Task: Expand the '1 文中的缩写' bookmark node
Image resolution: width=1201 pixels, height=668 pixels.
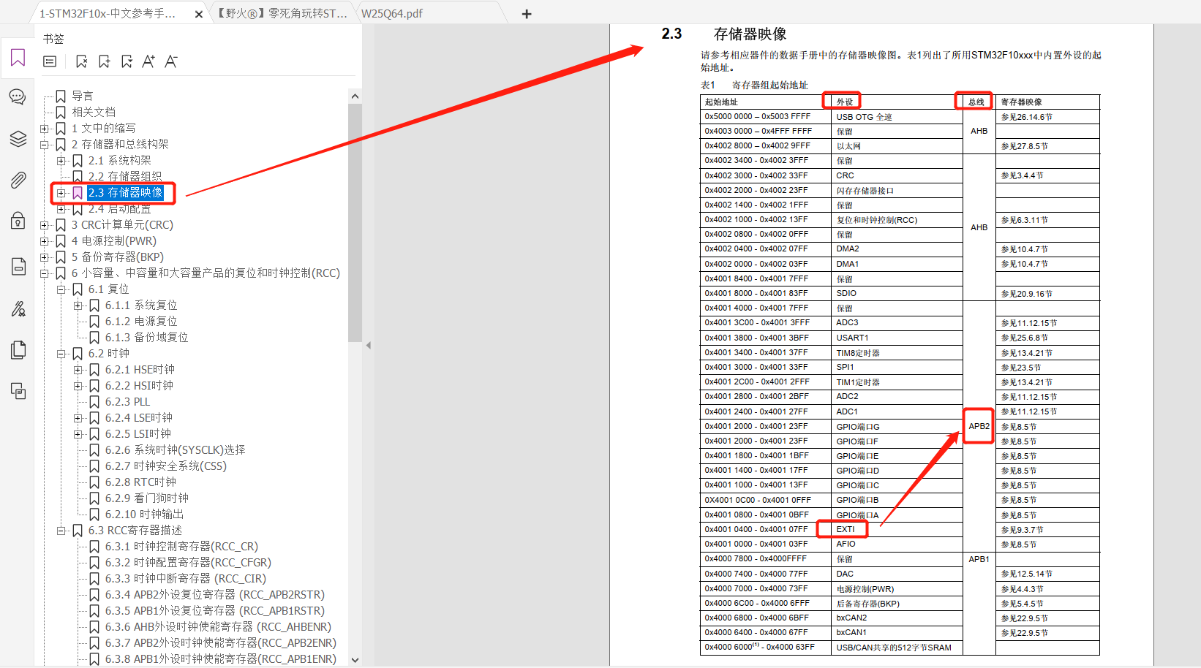Action: point(44,129)
